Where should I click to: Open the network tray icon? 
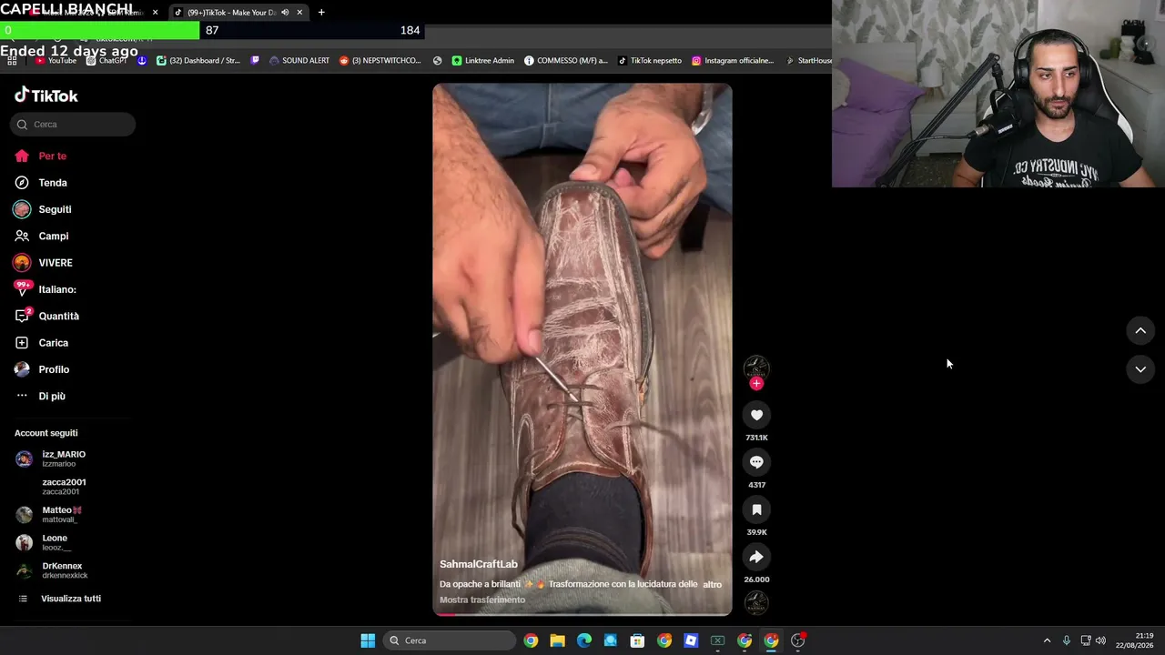1086,640
